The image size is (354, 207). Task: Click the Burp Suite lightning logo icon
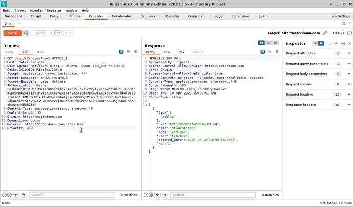[4, 4]
